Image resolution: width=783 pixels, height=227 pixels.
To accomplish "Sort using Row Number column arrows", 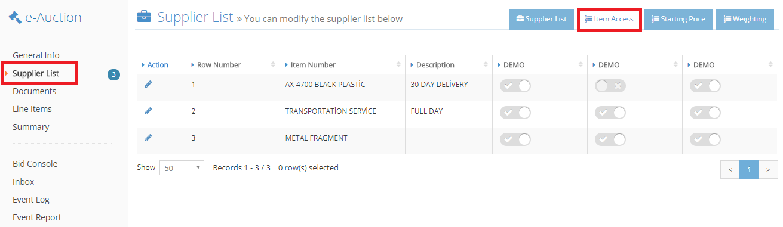I will pyautogui.click(x=273, y=64).
